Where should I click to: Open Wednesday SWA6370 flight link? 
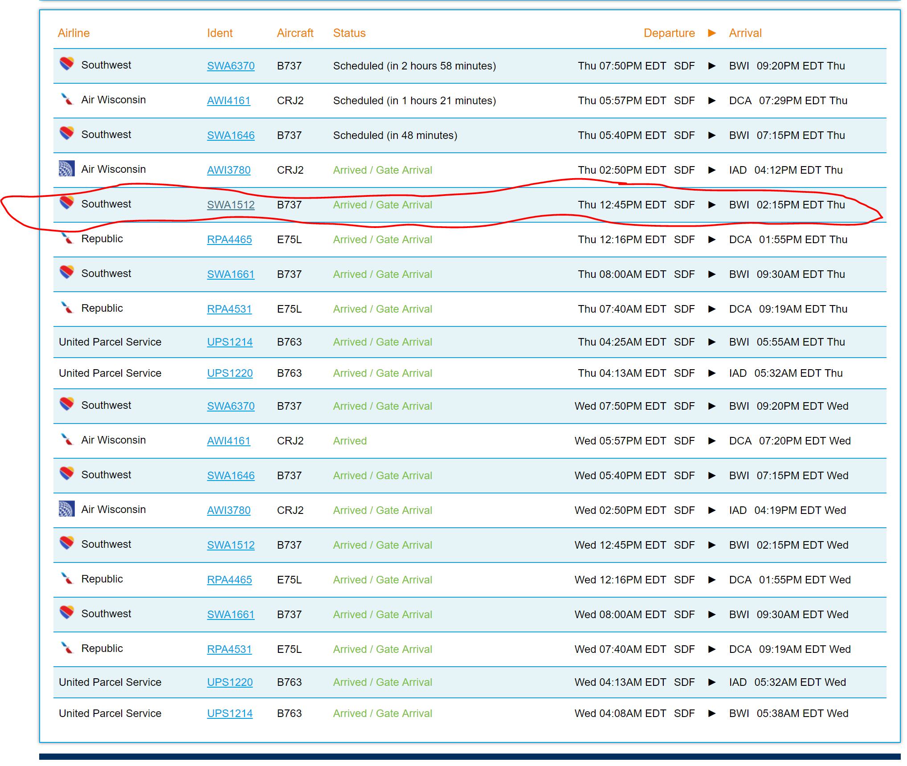[x=231, y=406]
